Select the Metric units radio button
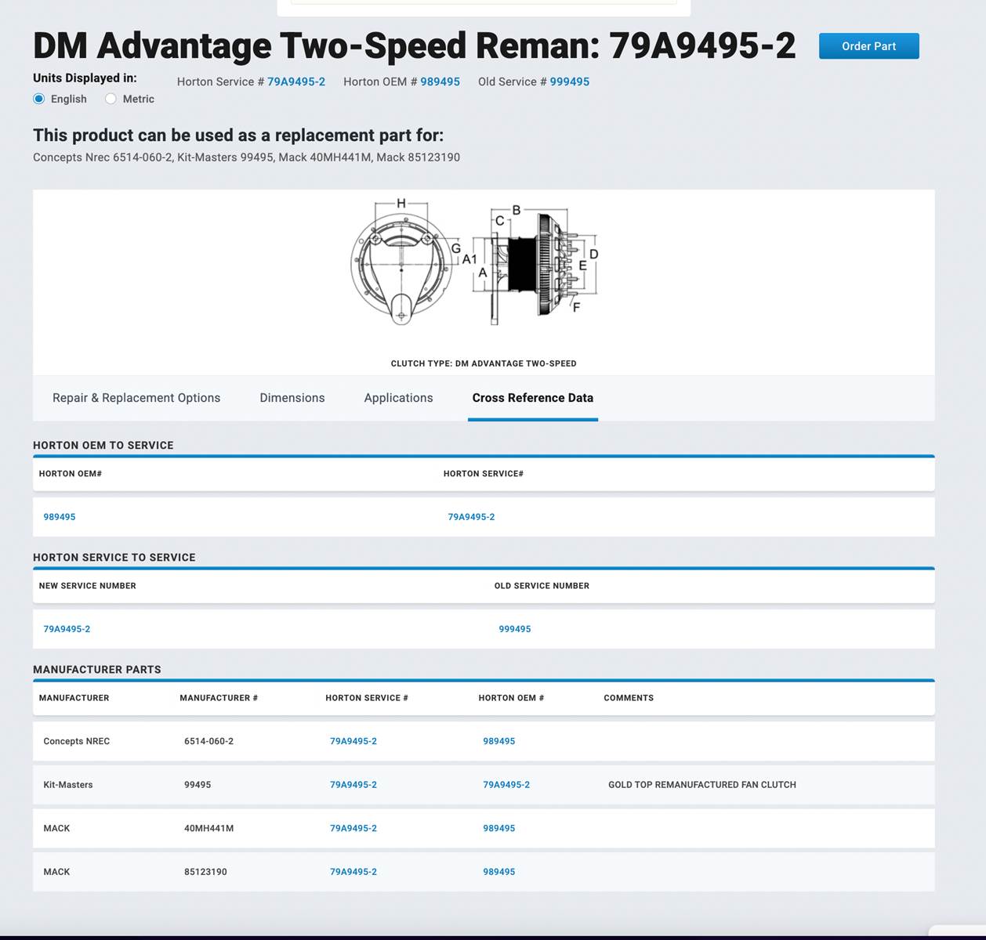The width and height of the screenshot is (986, 940). (111, 99)
